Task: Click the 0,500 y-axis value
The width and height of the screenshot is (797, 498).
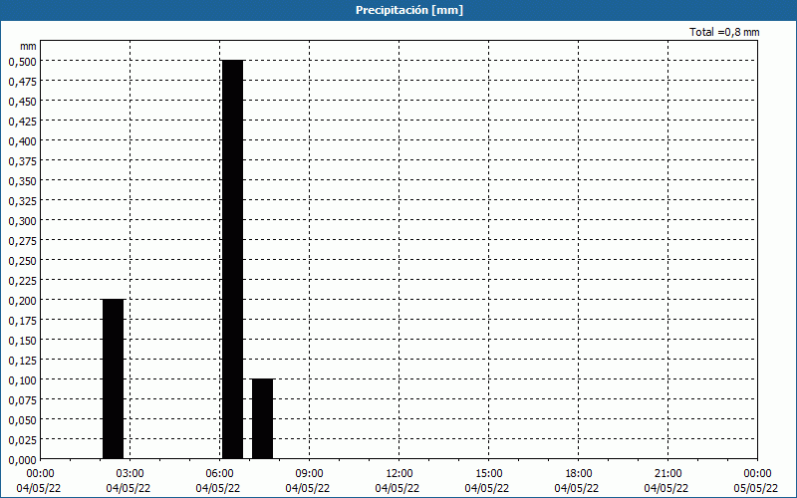Action: 22,62
